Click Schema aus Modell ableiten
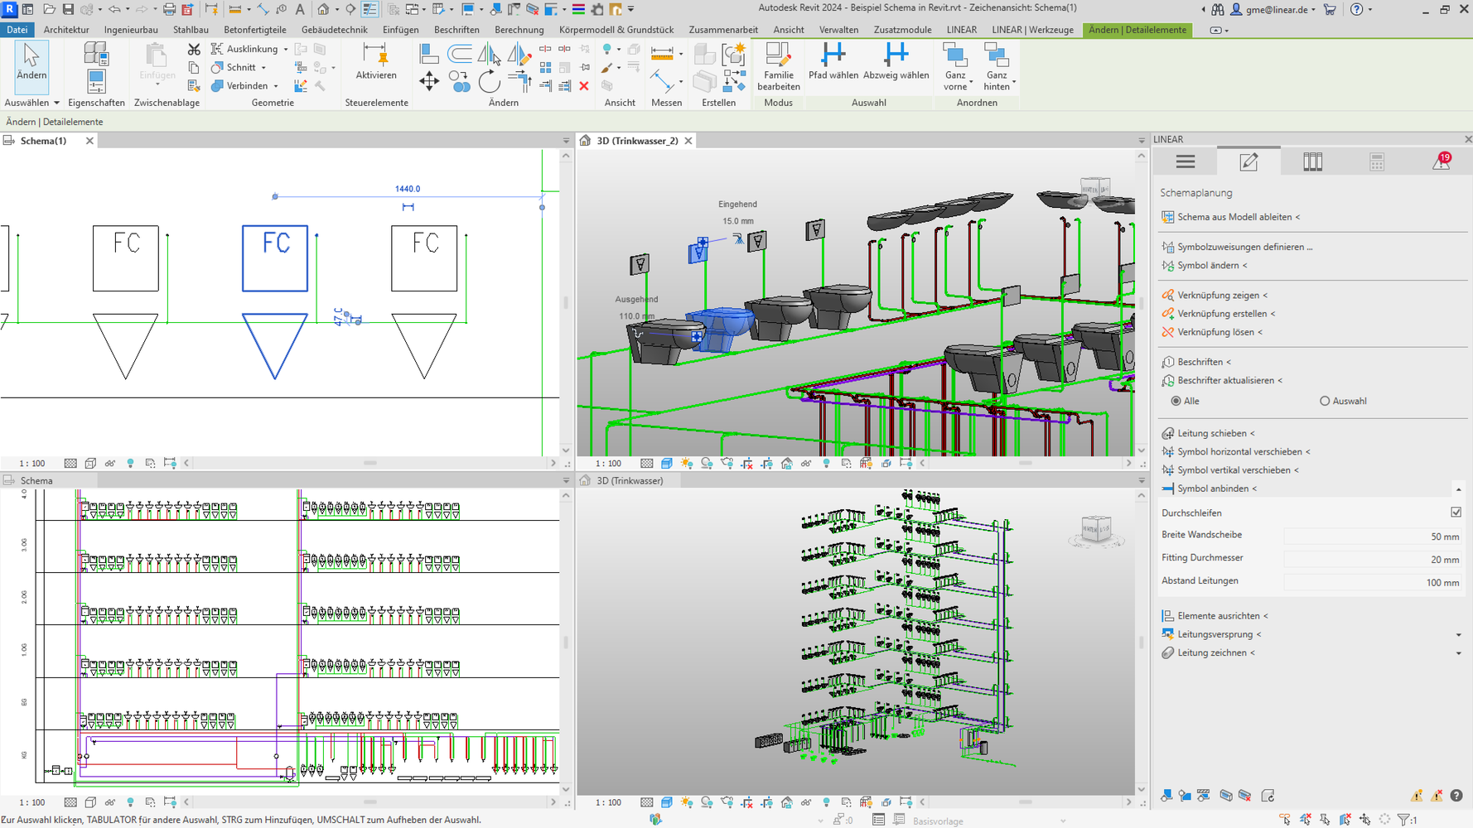Screen dimensions: 1473x828 click(x=1234, y=217)
